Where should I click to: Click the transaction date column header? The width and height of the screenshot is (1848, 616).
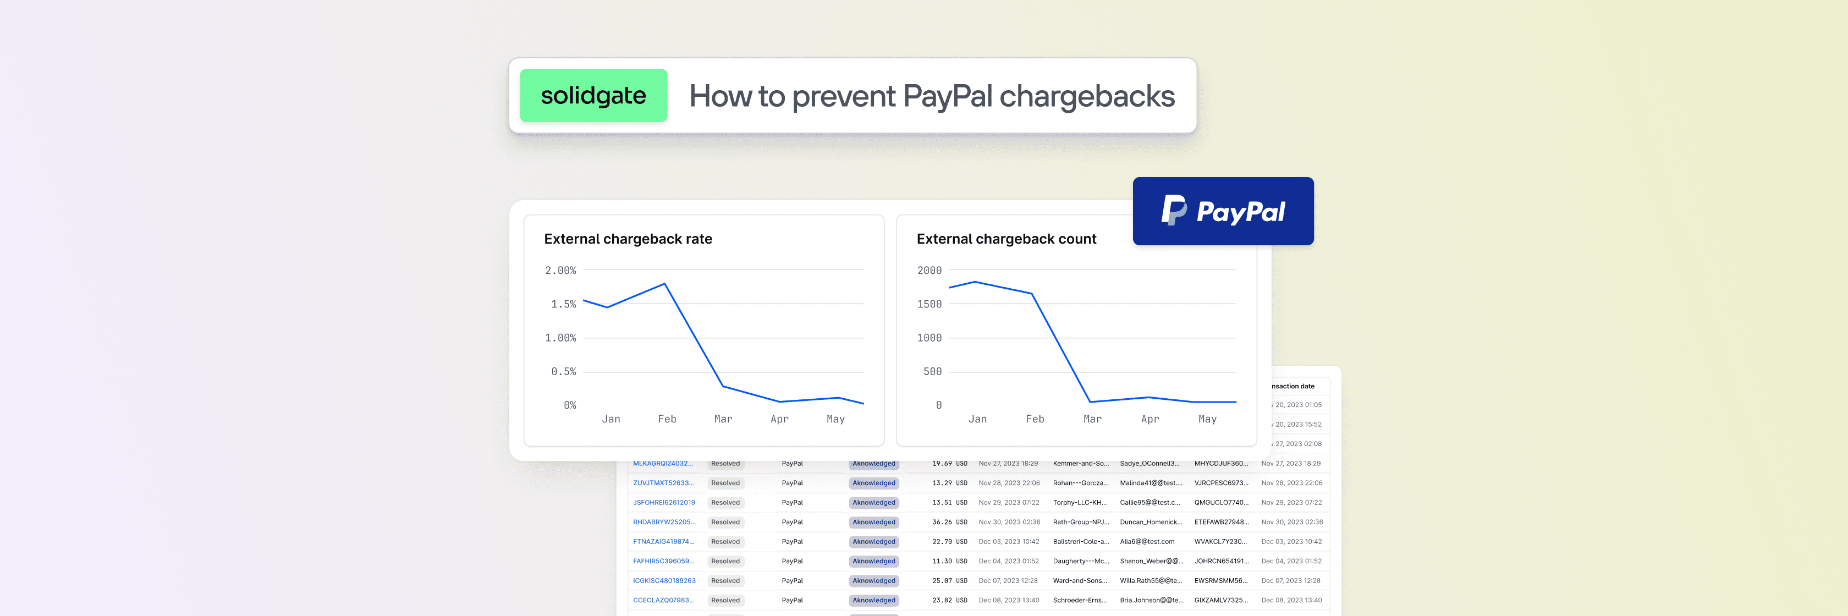point(1292,387)
